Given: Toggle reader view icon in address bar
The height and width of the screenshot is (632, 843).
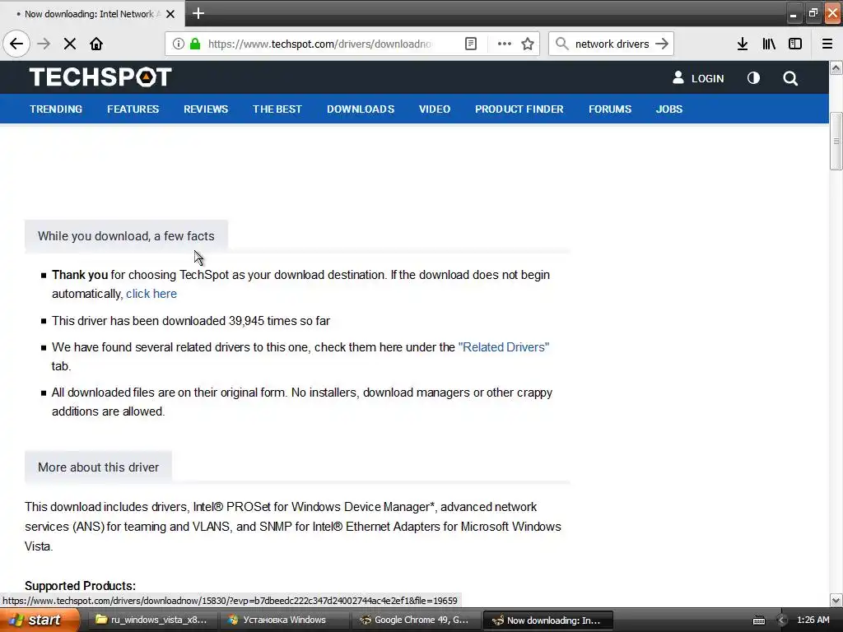Looking at the screenshot, I should 471,44.
